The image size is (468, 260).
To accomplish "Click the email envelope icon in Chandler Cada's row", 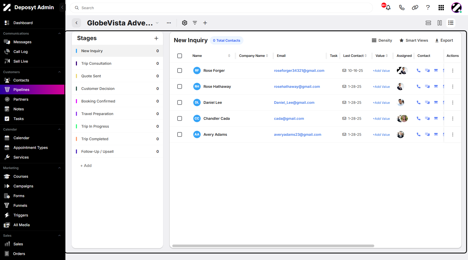I will click(x=436, y=118).
